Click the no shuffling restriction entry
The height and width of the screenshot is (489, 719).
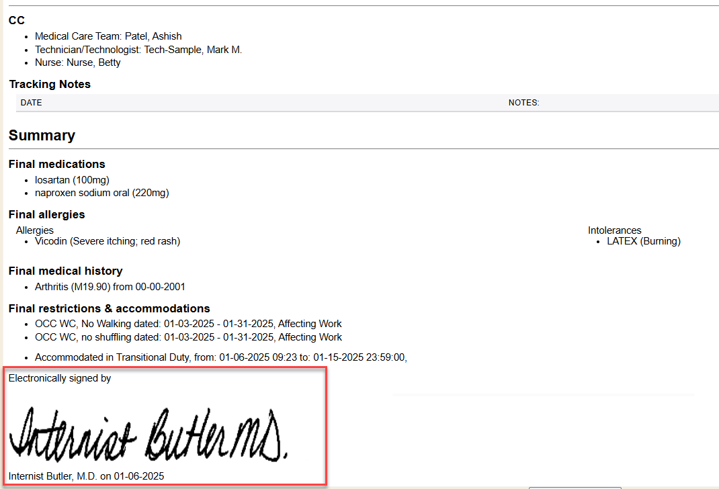point(188,337)
